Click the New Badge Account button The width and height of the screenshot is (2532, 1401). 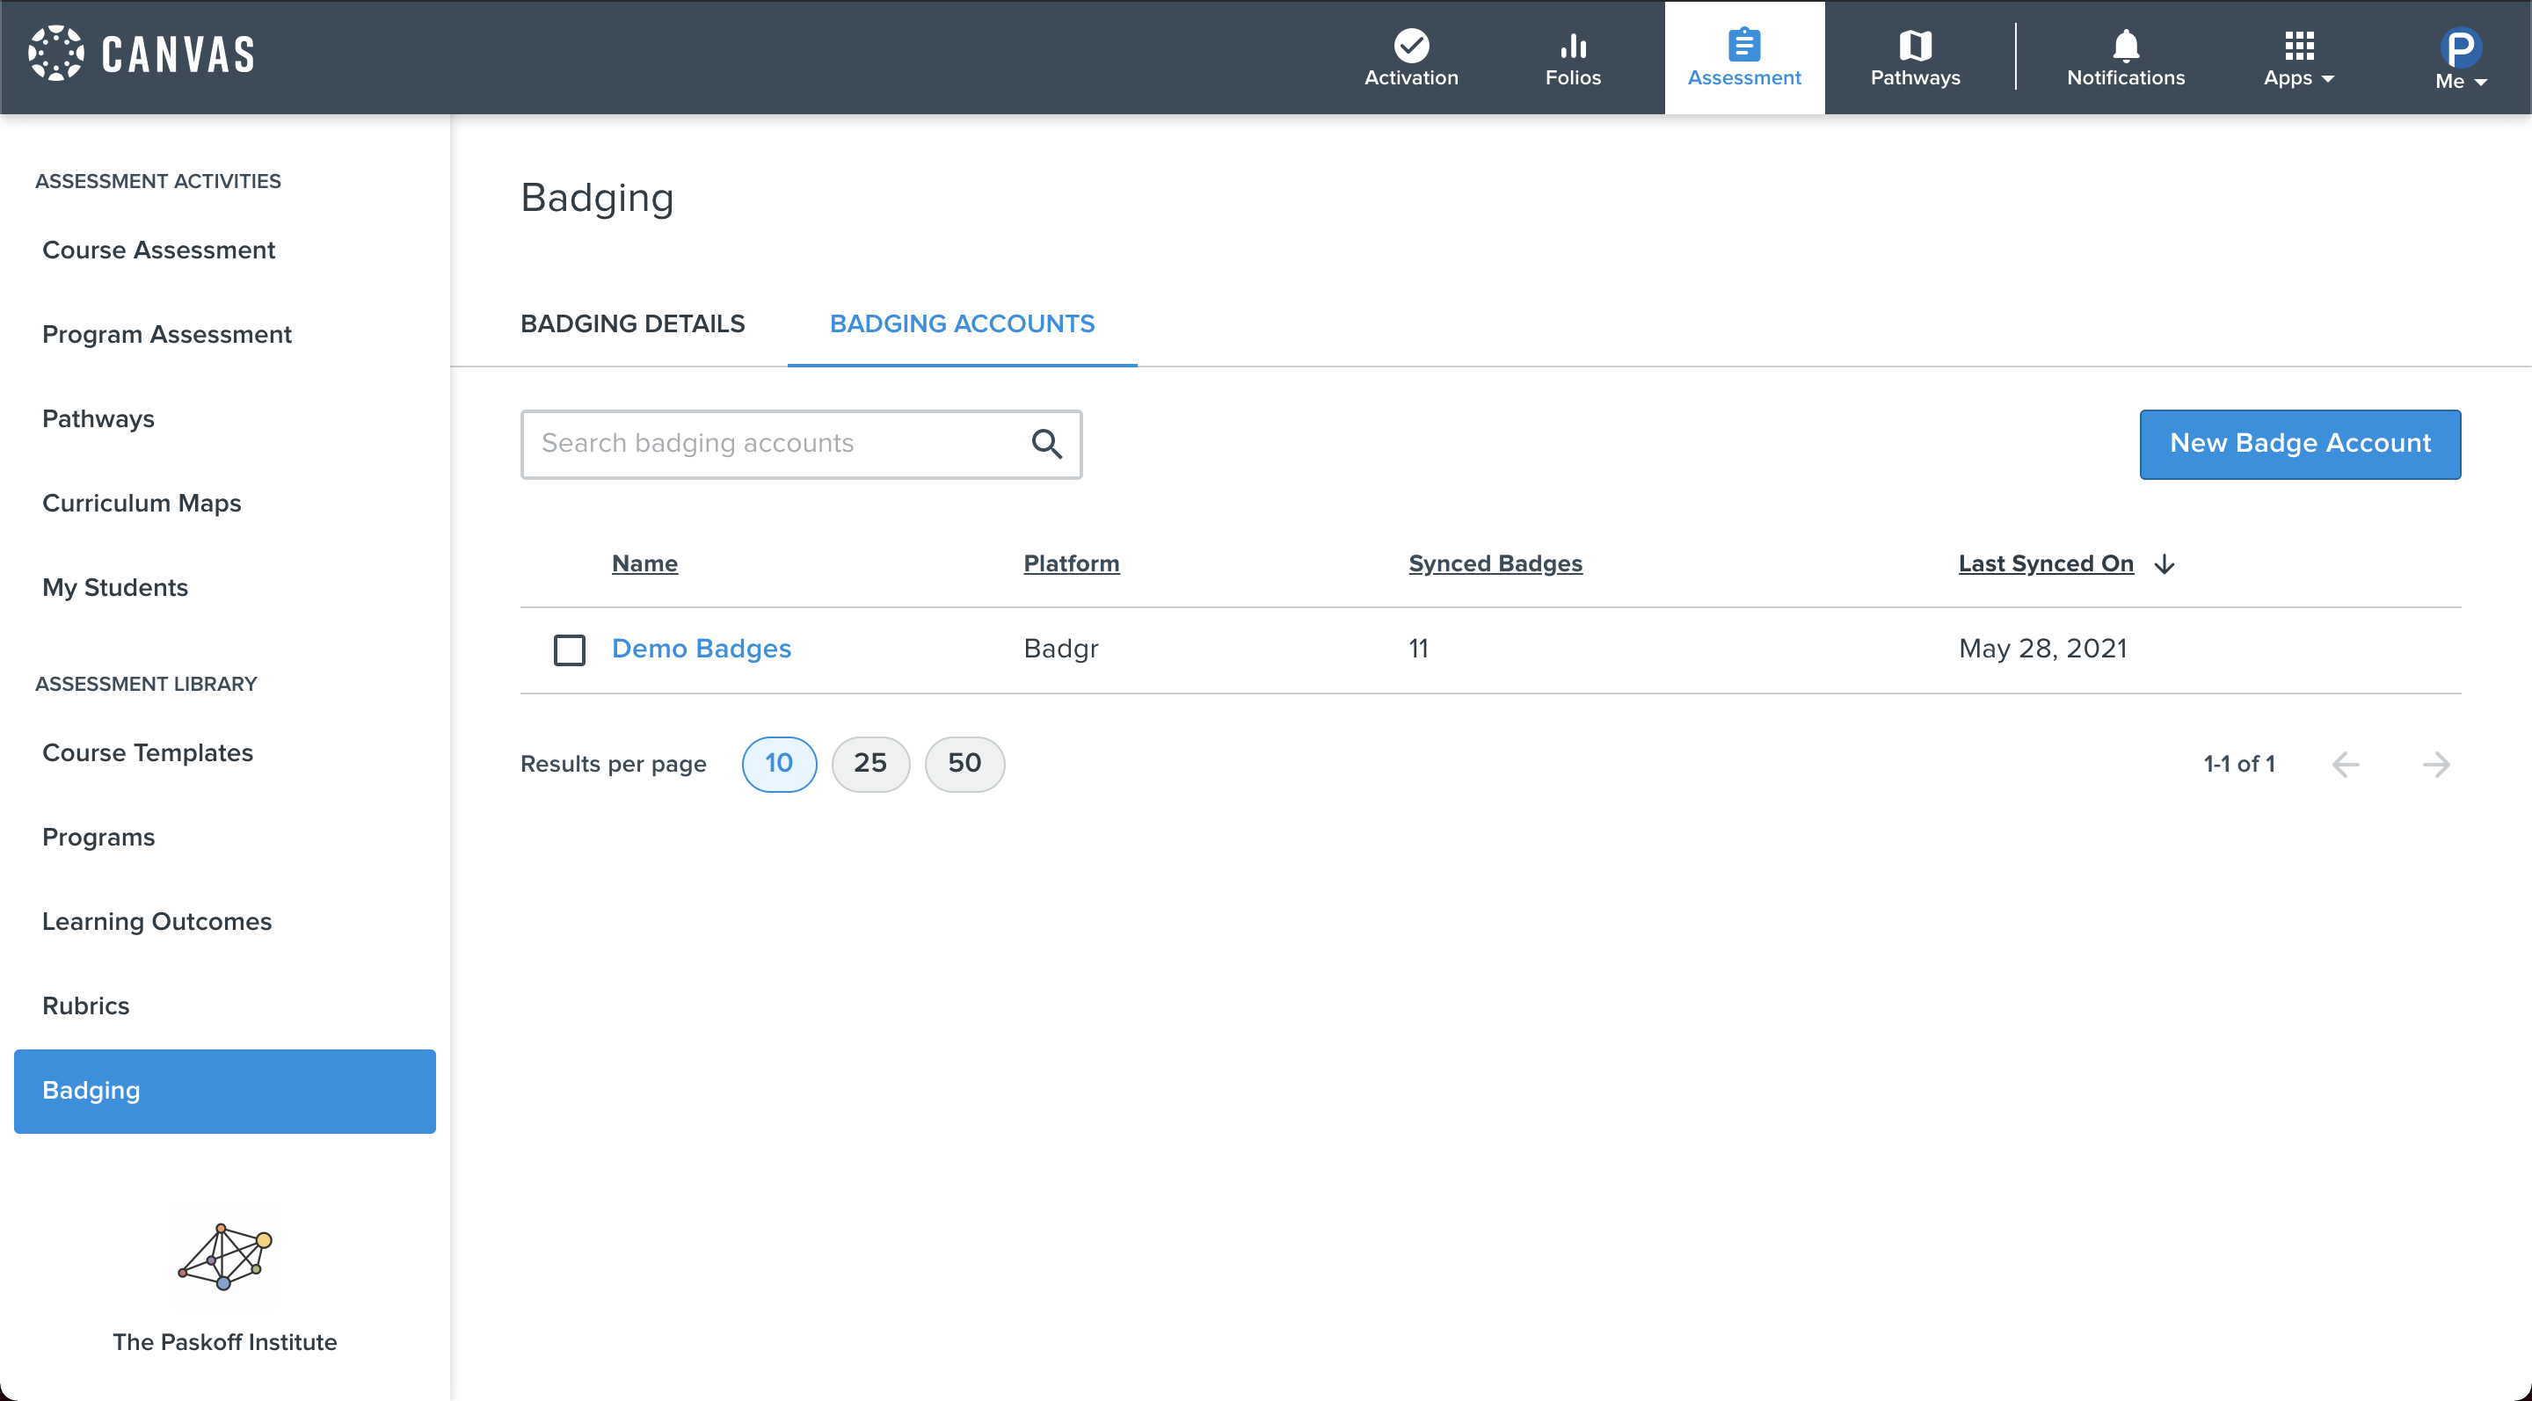tap(2299, 444)
